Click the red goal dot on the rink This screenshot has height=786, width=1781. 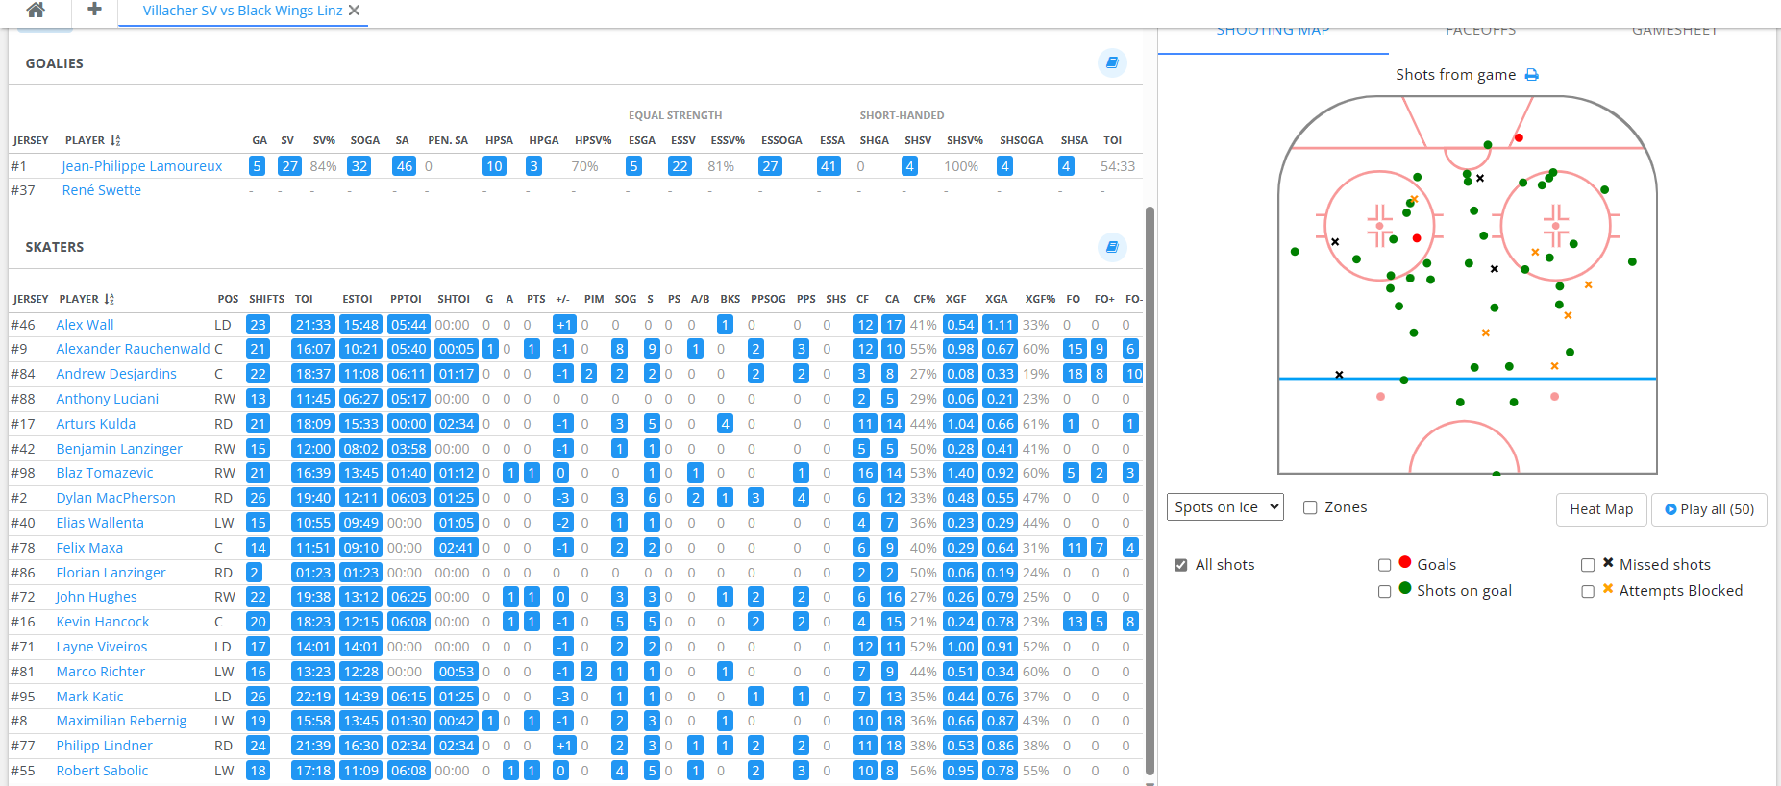pyautogui.click(x=1519, y=137)
